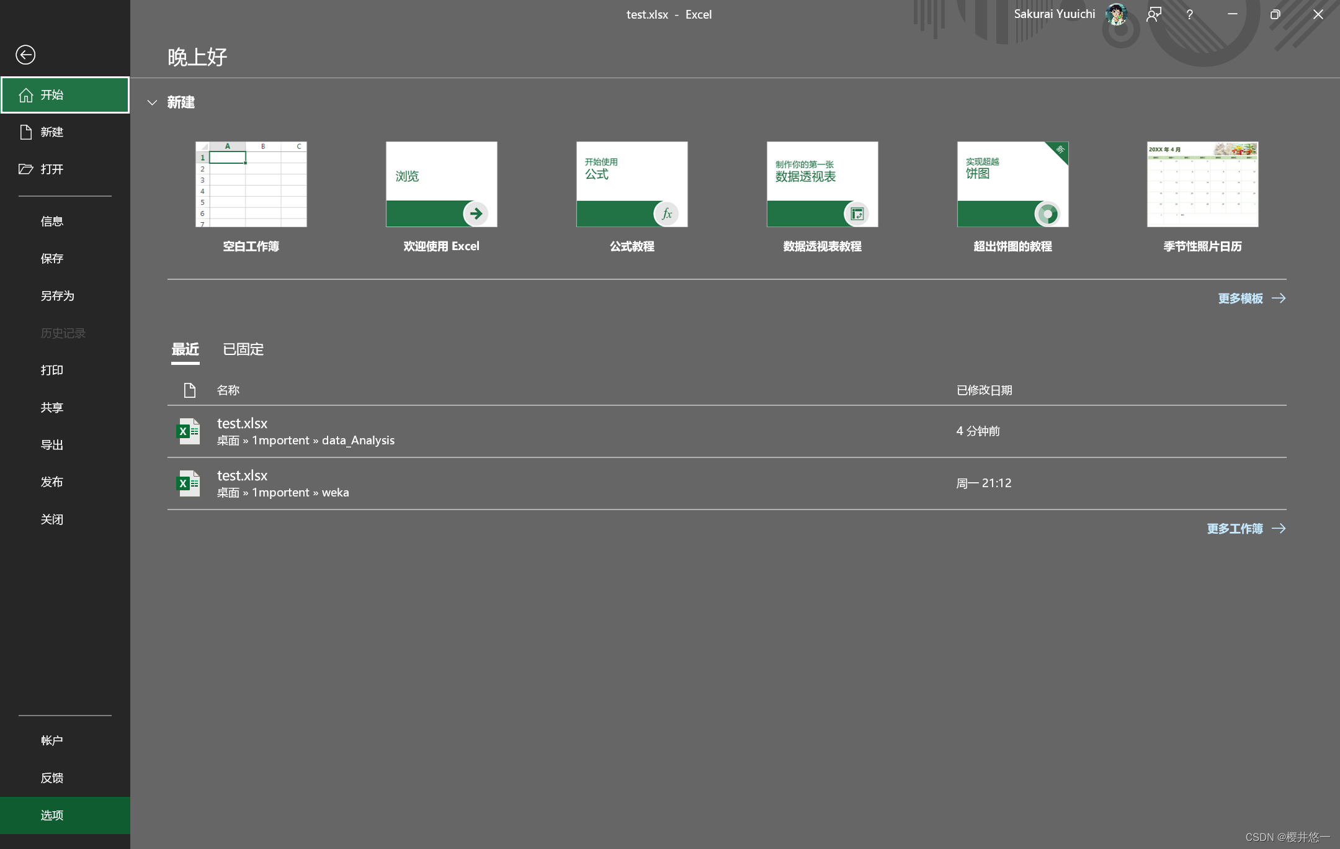Click Excel file icon of data_Analysis test.xlsx
Image resolution: width=1340 pixels, height=849 pixels.
coord(189,431)
